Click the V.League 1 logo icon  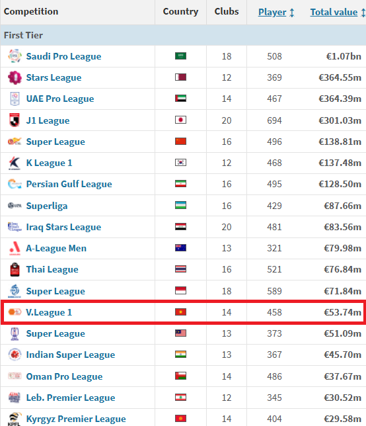point(15,312)
